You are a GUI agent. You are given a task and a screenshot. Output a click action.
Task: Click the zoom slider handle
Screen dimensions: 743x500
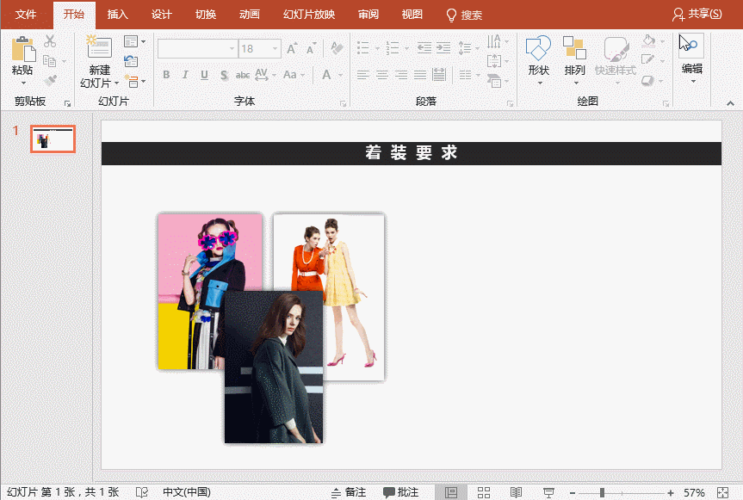pyautogui.click(x=602, y=492)
